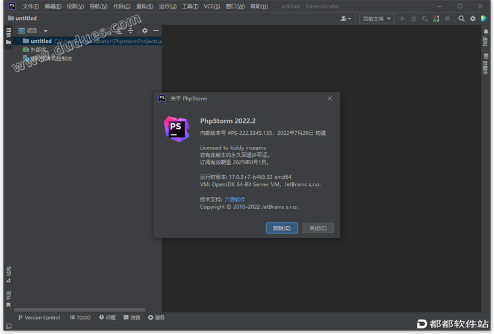The width and height of the screenshot is (494, 334).
Task: Click the 复制(C) button
Action: point(282,228)
